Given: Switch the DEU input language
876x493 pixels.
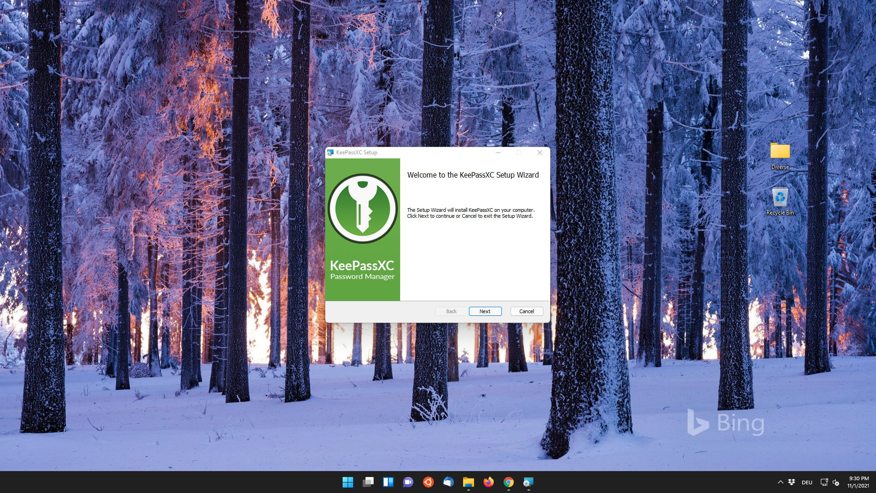Looking at the screenshot, I should (x=807, y=483).
